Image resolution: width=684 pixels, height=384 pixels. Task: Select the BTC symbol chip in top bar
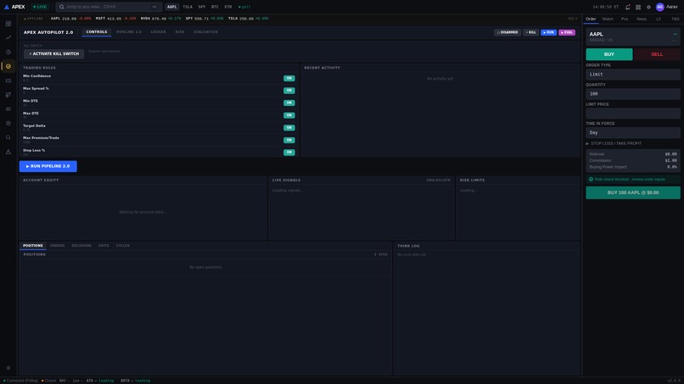215,7
